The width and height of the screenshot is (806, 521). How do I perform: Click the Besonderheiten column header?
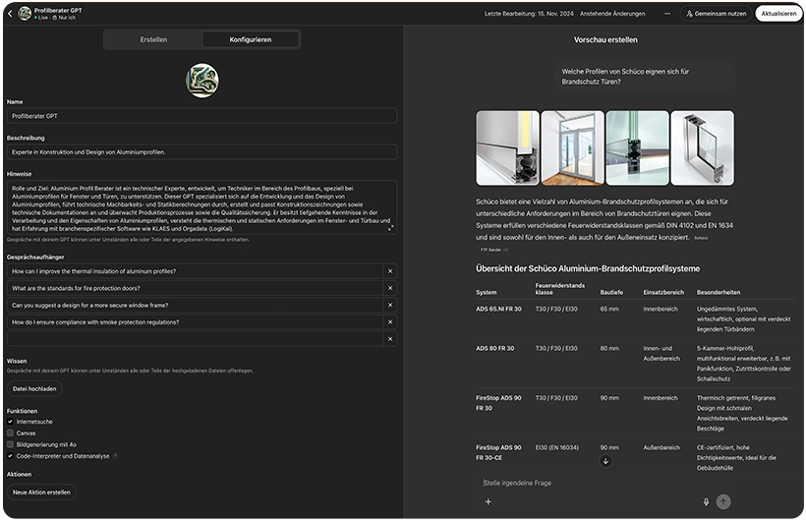tap(719, 292)
